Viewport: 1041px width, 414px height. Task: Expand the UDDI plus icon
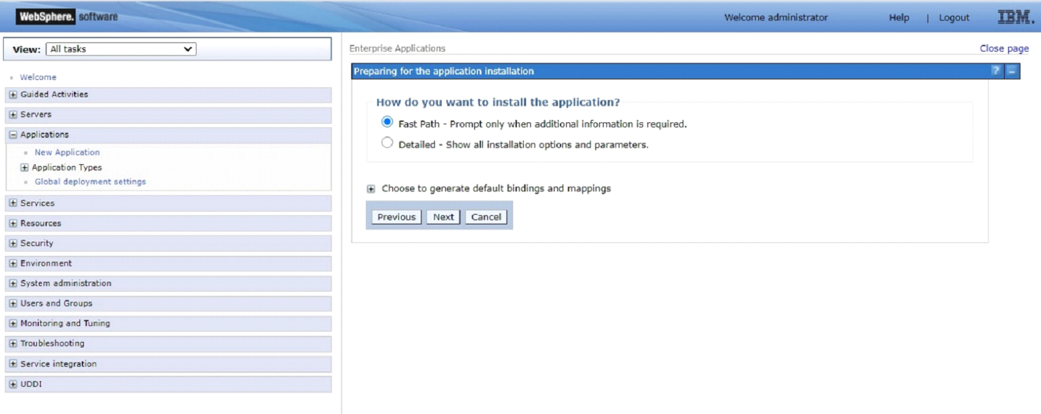13,384
